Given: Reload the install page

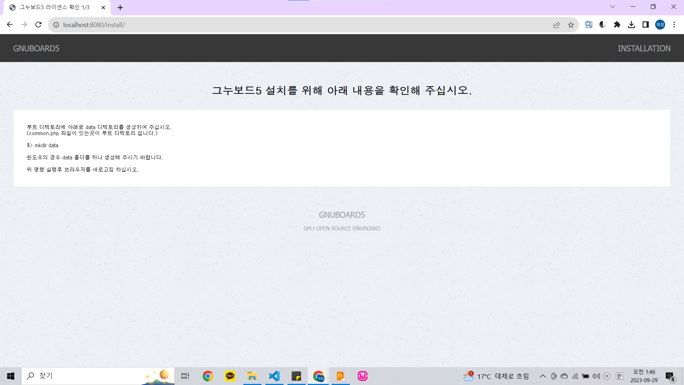Looking at the screenshot, I should 38,25.
